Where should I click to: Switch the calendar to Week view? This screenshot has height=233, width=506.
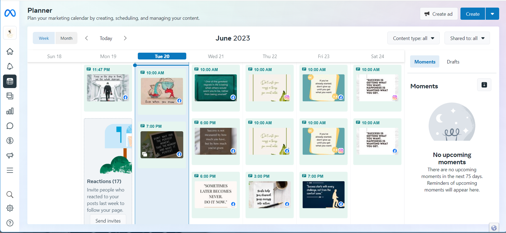pos(44,38)
